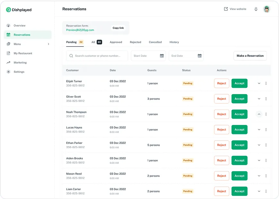Expand Mason Reed reservation row
This screenshot has height=199, width=279.
pos(259,176)
